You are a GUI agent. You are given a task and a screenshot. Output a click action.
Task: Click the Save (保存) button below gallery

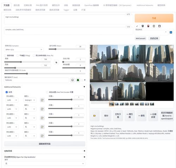106,116
